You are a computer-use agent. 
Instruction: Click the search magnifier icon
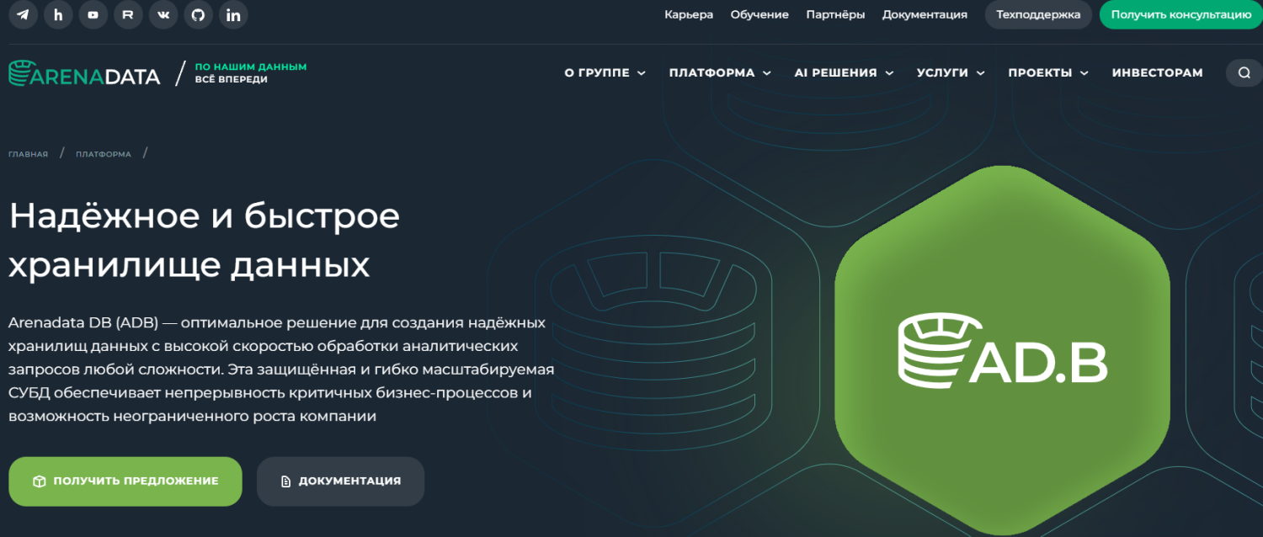(1244, 73)
